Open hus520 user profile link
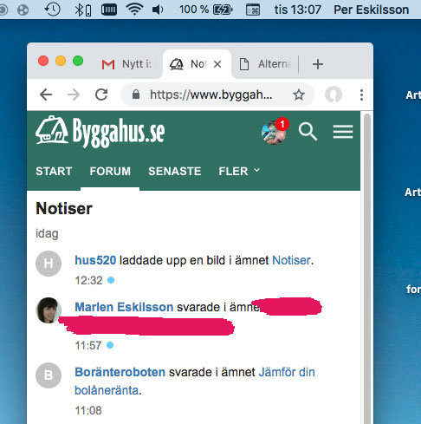 click(95, 260)
